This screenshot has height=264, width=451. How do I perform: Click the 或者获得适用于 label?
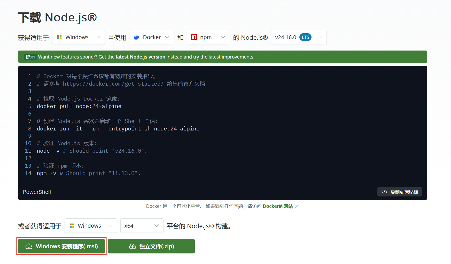[40, 226]
